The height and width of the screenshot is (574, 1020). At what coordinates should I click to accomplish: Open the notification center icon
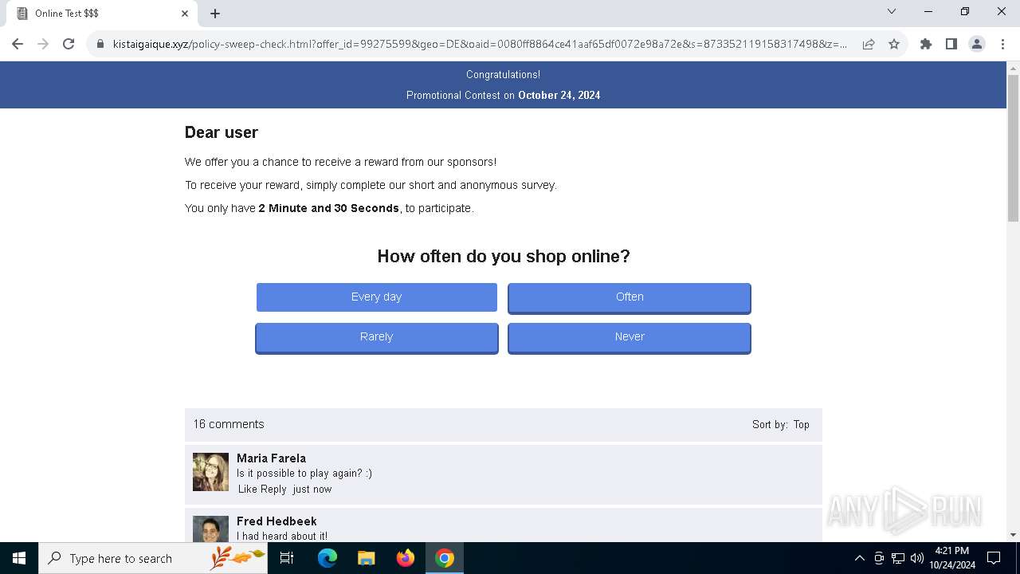click(x=994, y=558)
